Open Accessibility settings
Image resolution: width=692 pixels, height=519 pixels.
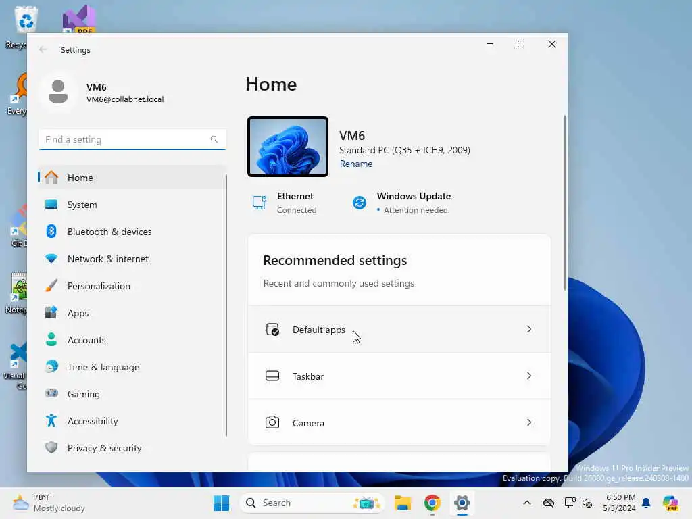pos(132,420)
